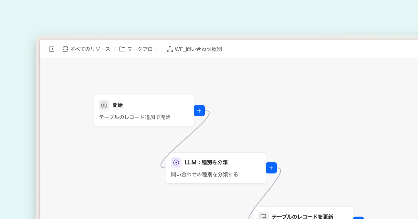This screenshot has width=418, height=219.
Task: Open すべてのリソース breadcrumb
Action: [90, 49]
